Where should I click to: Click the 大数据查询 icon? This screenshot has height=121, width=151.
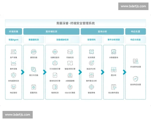coord(114,52)
